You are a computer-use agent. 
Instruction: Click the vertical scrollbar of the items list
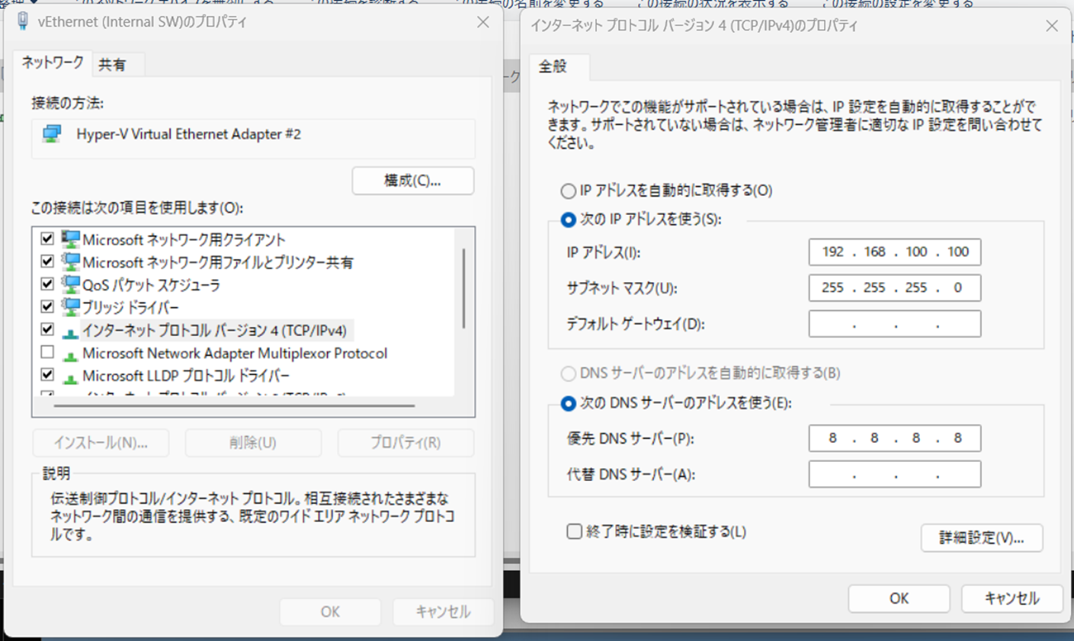tap(463, 288)
